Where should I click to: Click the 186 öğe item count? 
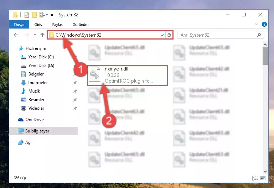[x=20, y=178]
